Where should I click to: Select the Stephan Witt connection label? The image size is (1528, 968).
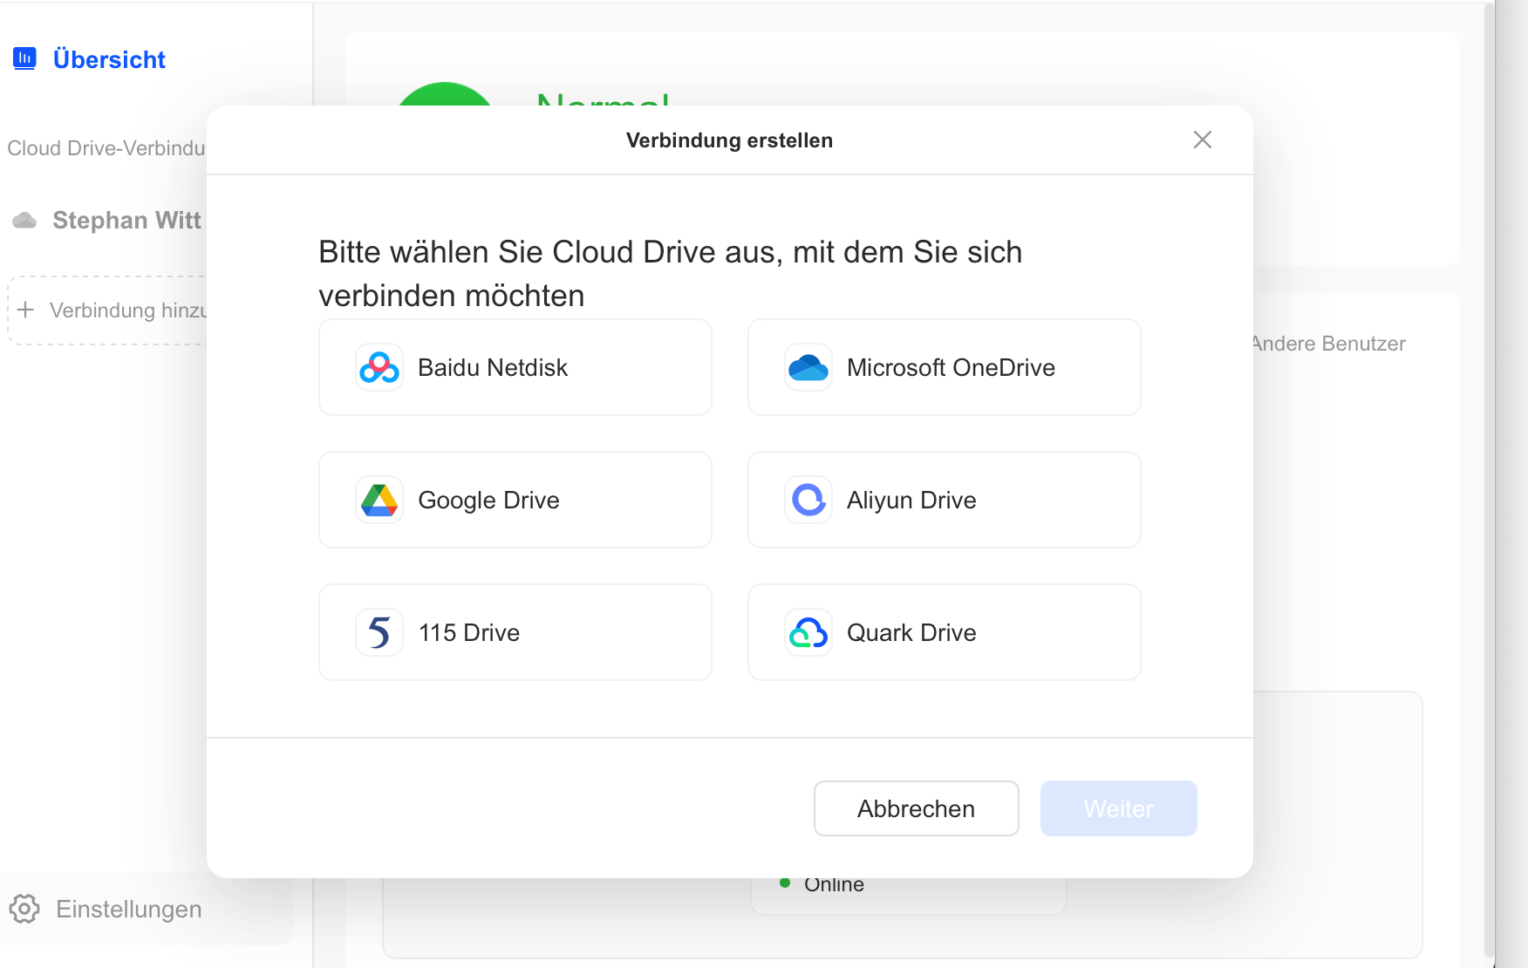click(126, 221)
